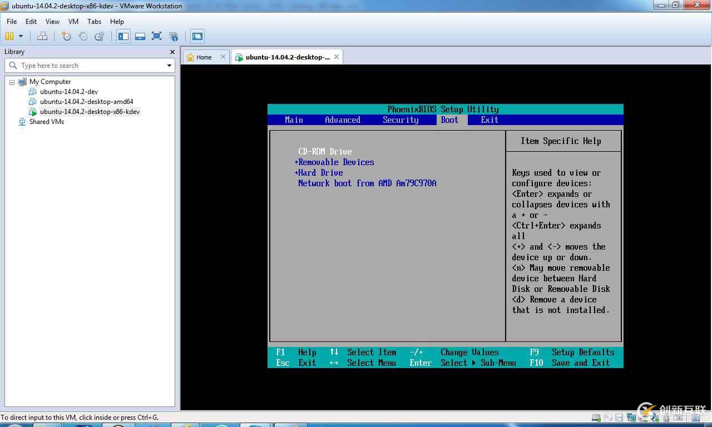Click the network adapter status icon
Screen dimensions: 712x427
coord(631,418)
